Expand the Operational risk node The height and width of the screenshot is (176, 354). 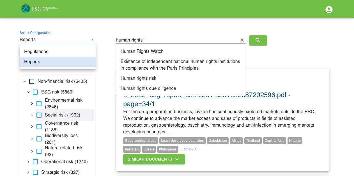pos(28,162)
